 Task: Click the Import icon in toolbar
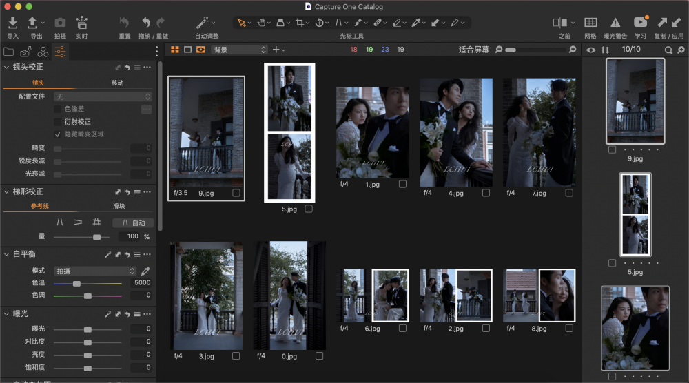coord(12,23)
